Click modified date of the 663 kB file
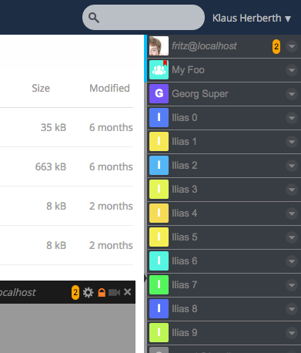The height and width of the screenshot is (353, 301). (111, 166)
